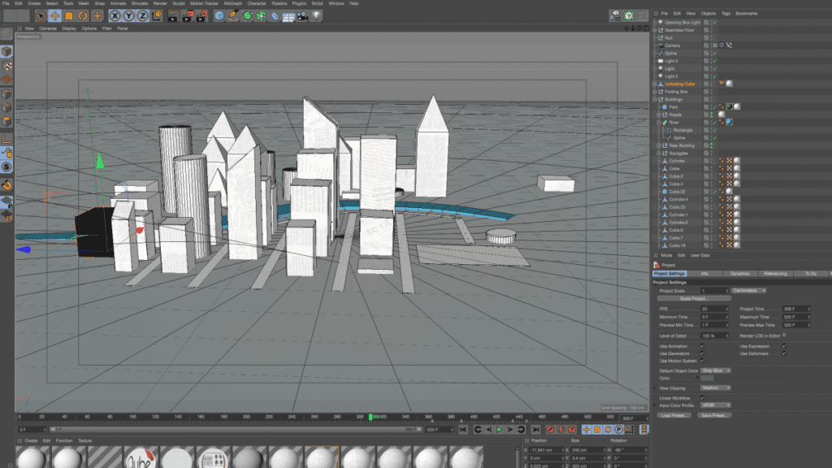832x468 pixels.
Task: Click the project Color swatch
Action: (707, 378)
